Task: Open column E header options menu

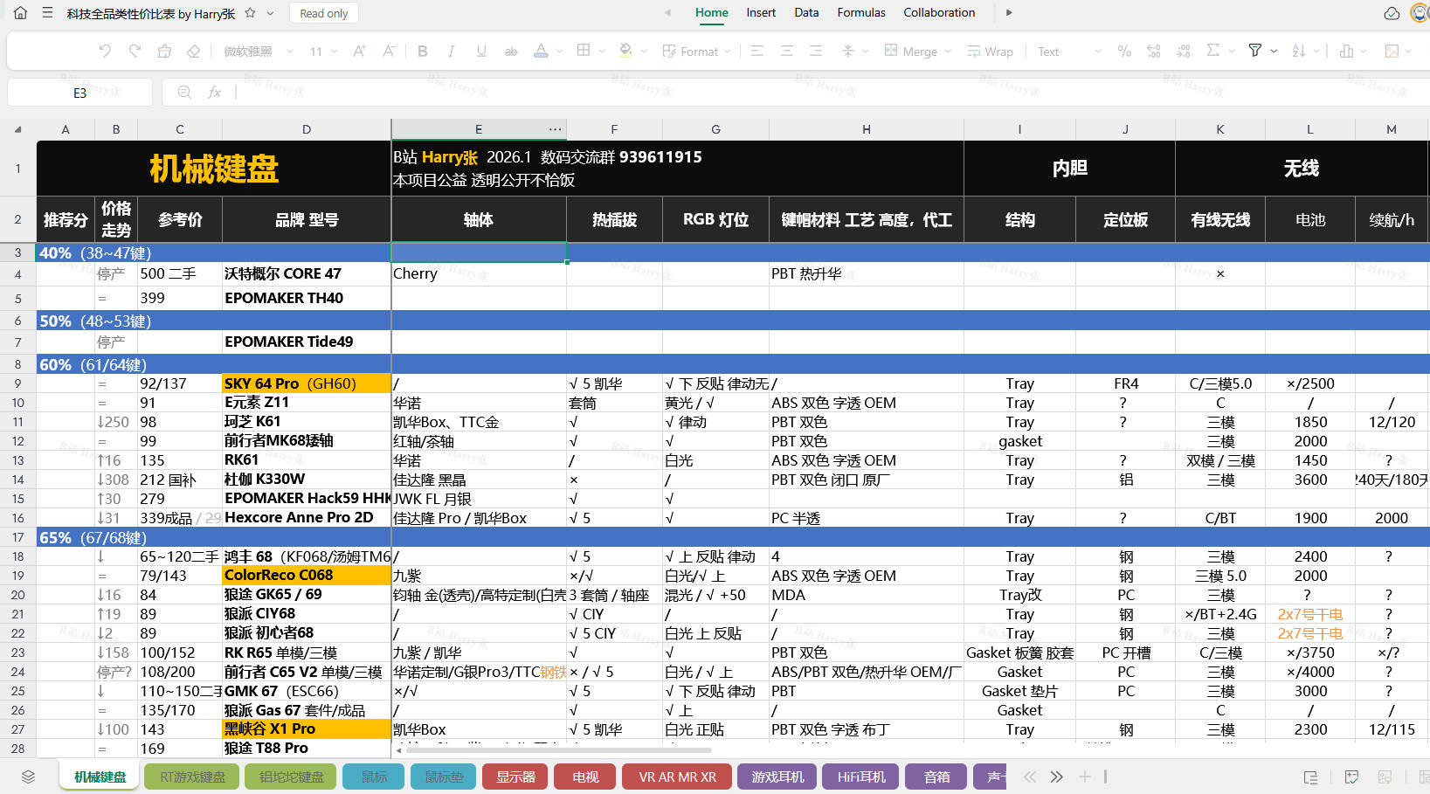Action: click(x=555, y=129)
